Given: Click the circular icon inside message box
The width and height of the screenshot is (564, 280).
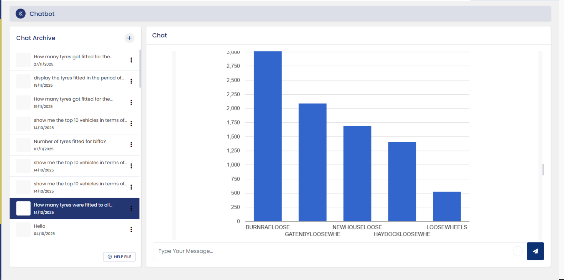Looking at the screenshot, I should [518, 251].
